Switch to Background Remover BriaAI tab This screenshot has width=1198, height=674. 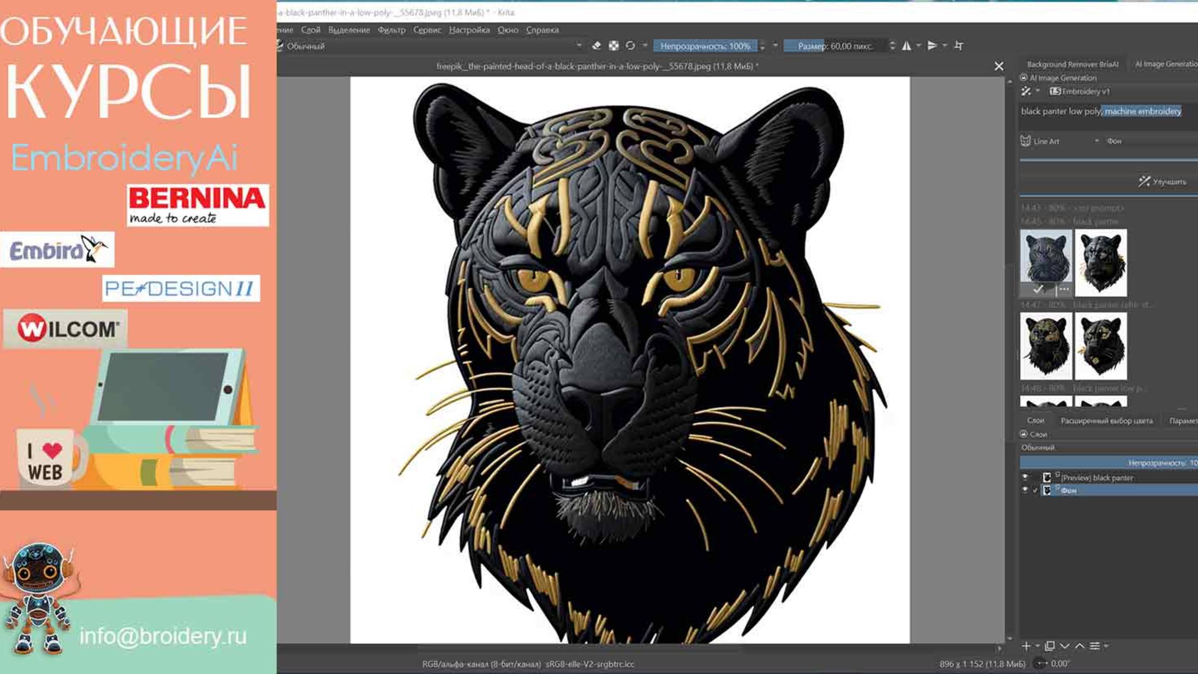[1072, 64]
